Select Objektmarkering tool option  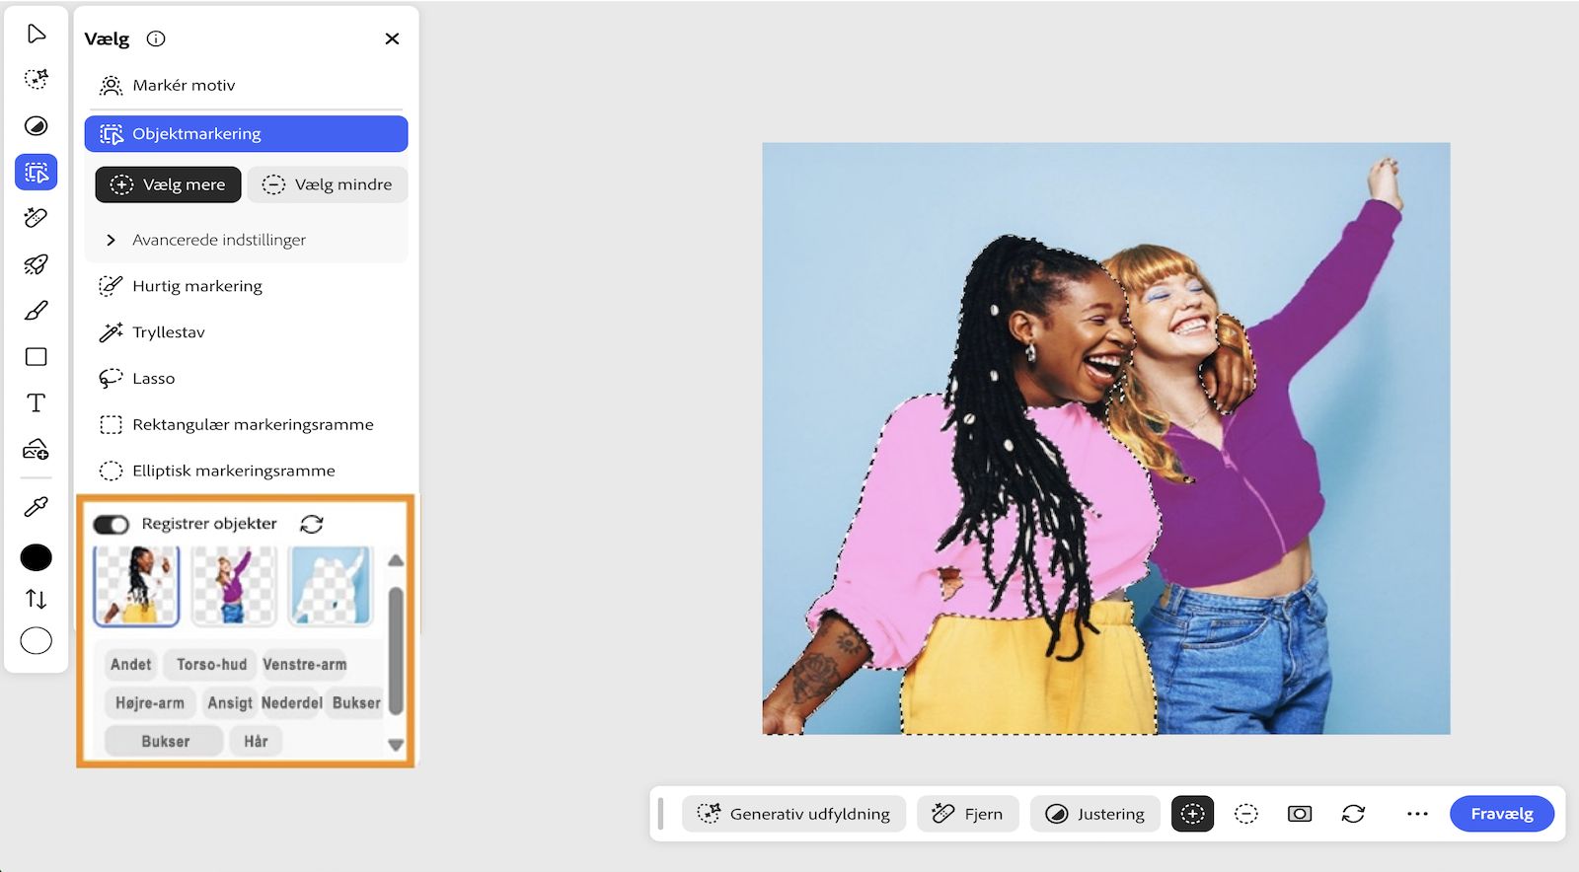(x=247, y=134)
